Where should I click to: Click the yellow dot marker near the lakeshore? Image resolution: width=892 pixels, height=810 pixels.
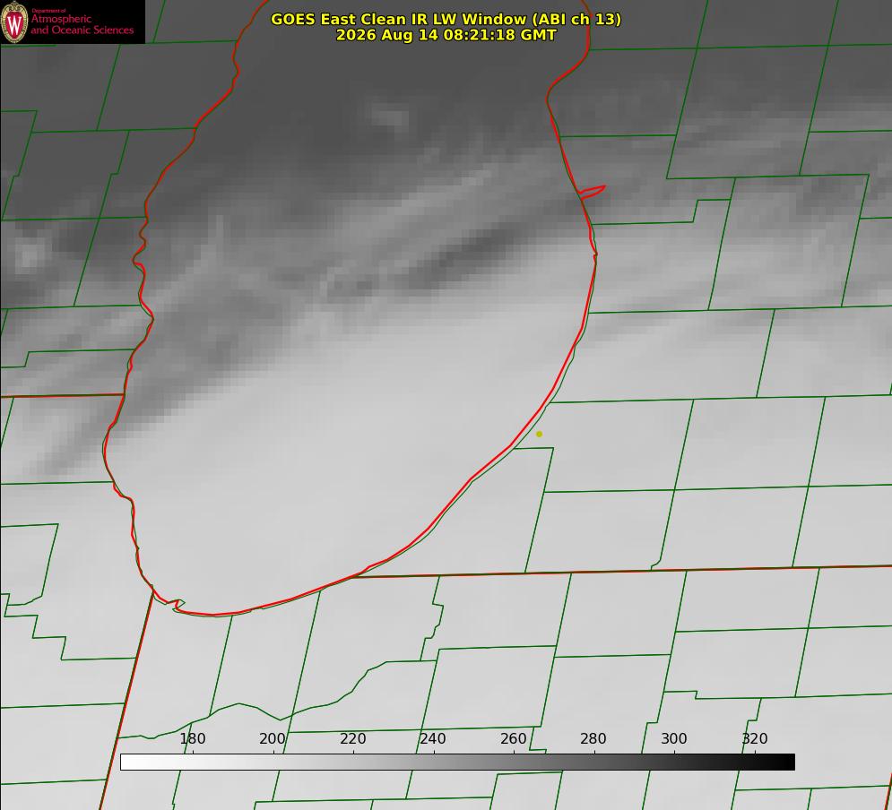(540, 434)
